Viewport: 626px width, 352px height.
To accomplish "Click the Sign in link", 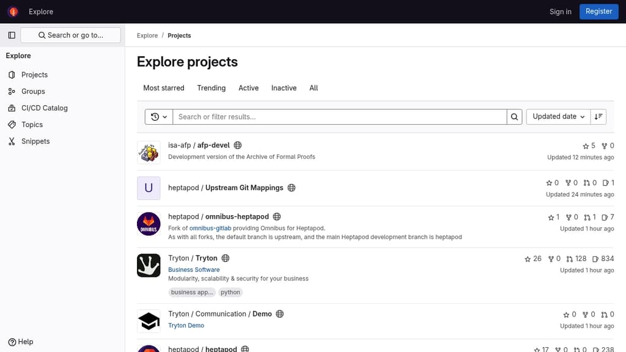I will click(560, 12).
